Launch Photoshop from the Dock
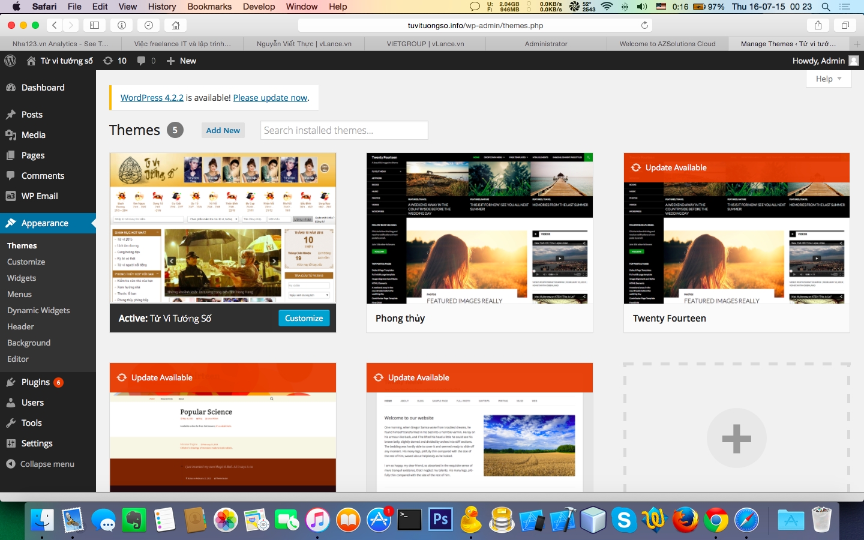864x540 pixels. pyautogui.click(x=440, y=520)
